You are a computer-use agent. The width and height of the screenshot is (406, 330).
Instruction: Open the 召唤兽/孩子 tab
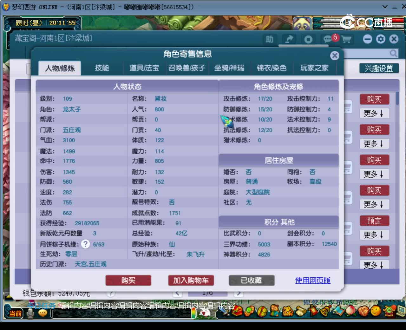[187, 68]
